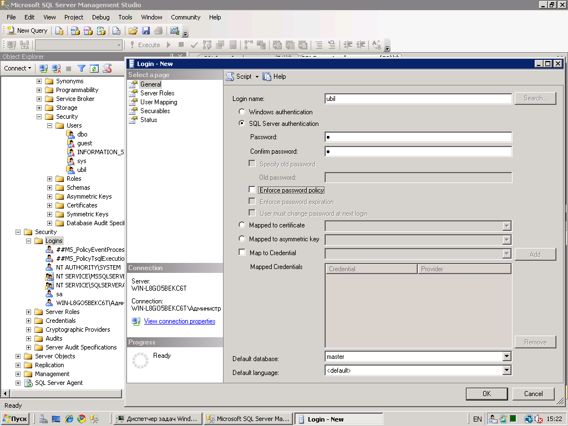Viewport: 568px width, 426px height.
Task: Click the Cancel button
Action: pos(533,394)
